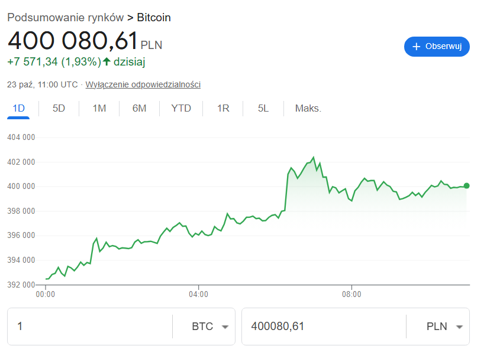The height and width of the screenshot is (346, 487).
Task: Click the PLN amount field showing 400080,61
Action: pyautogui.click(x=322, y=327)
